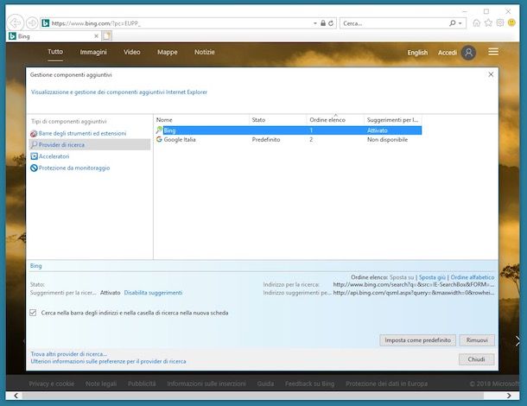527x406 pixels.
Task: Open the browser home icon
Action: pos(476,22)
